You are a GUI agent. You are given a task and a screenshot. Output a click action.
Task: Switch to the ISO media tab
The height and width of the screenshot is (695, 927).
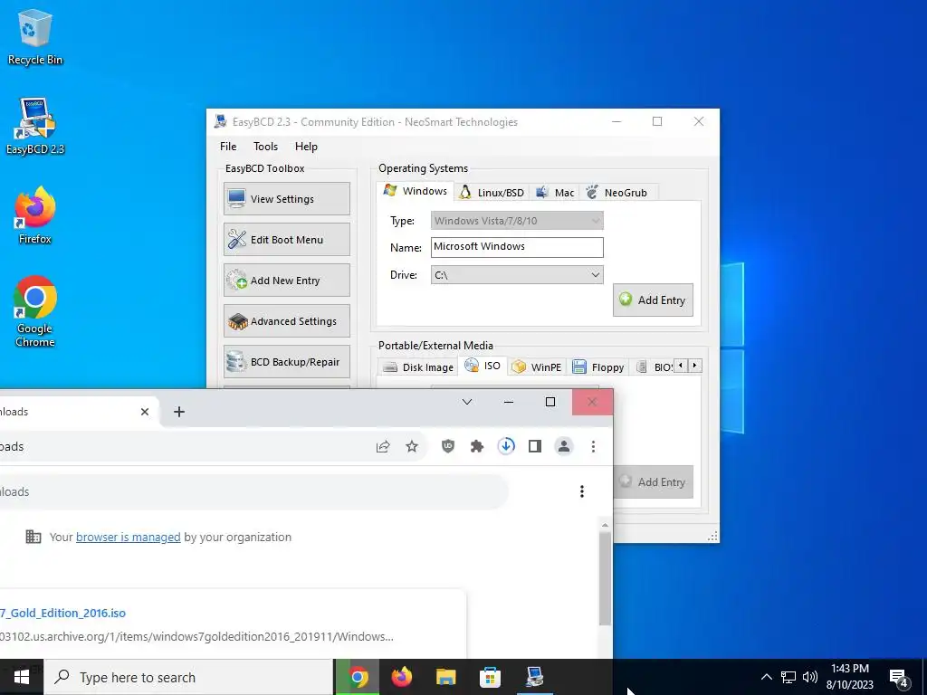pyautogui.click(x=483, y=366)
